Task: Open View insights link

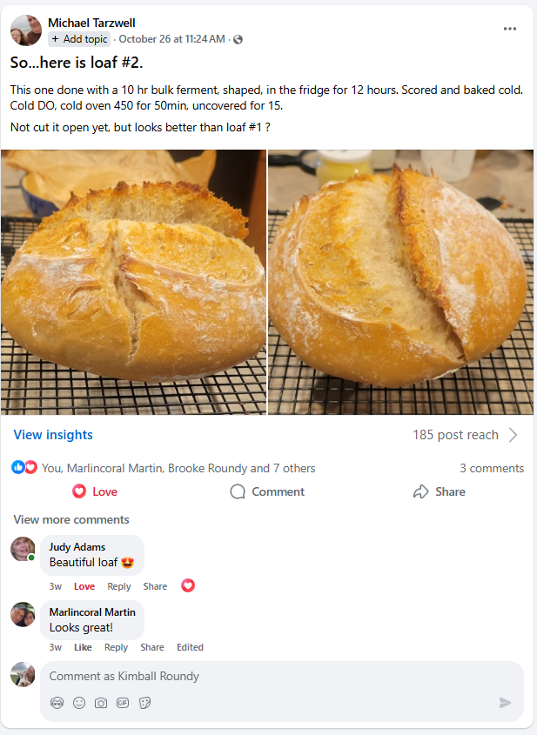Action: click(53, 435)
